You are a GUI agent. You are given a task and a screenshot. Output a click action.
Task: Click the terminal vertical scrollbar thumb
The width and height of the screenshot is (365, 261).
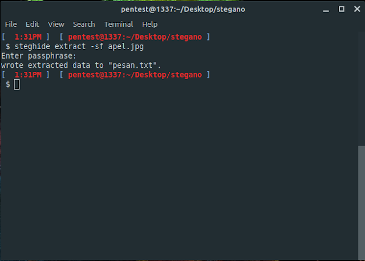pyautogui.click(x=361, y=202)
